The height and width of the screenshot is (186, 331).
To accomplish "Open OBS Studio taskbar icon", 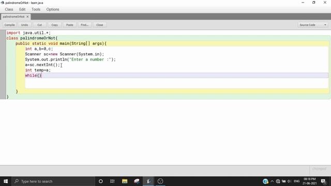I will pos(160,181).
